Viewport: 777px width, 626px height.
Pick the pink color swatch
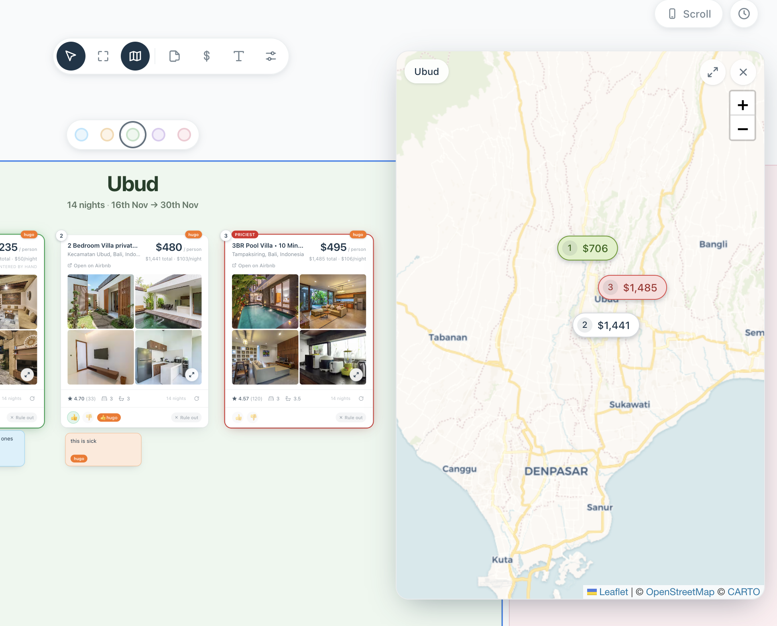tap(184, 135)
